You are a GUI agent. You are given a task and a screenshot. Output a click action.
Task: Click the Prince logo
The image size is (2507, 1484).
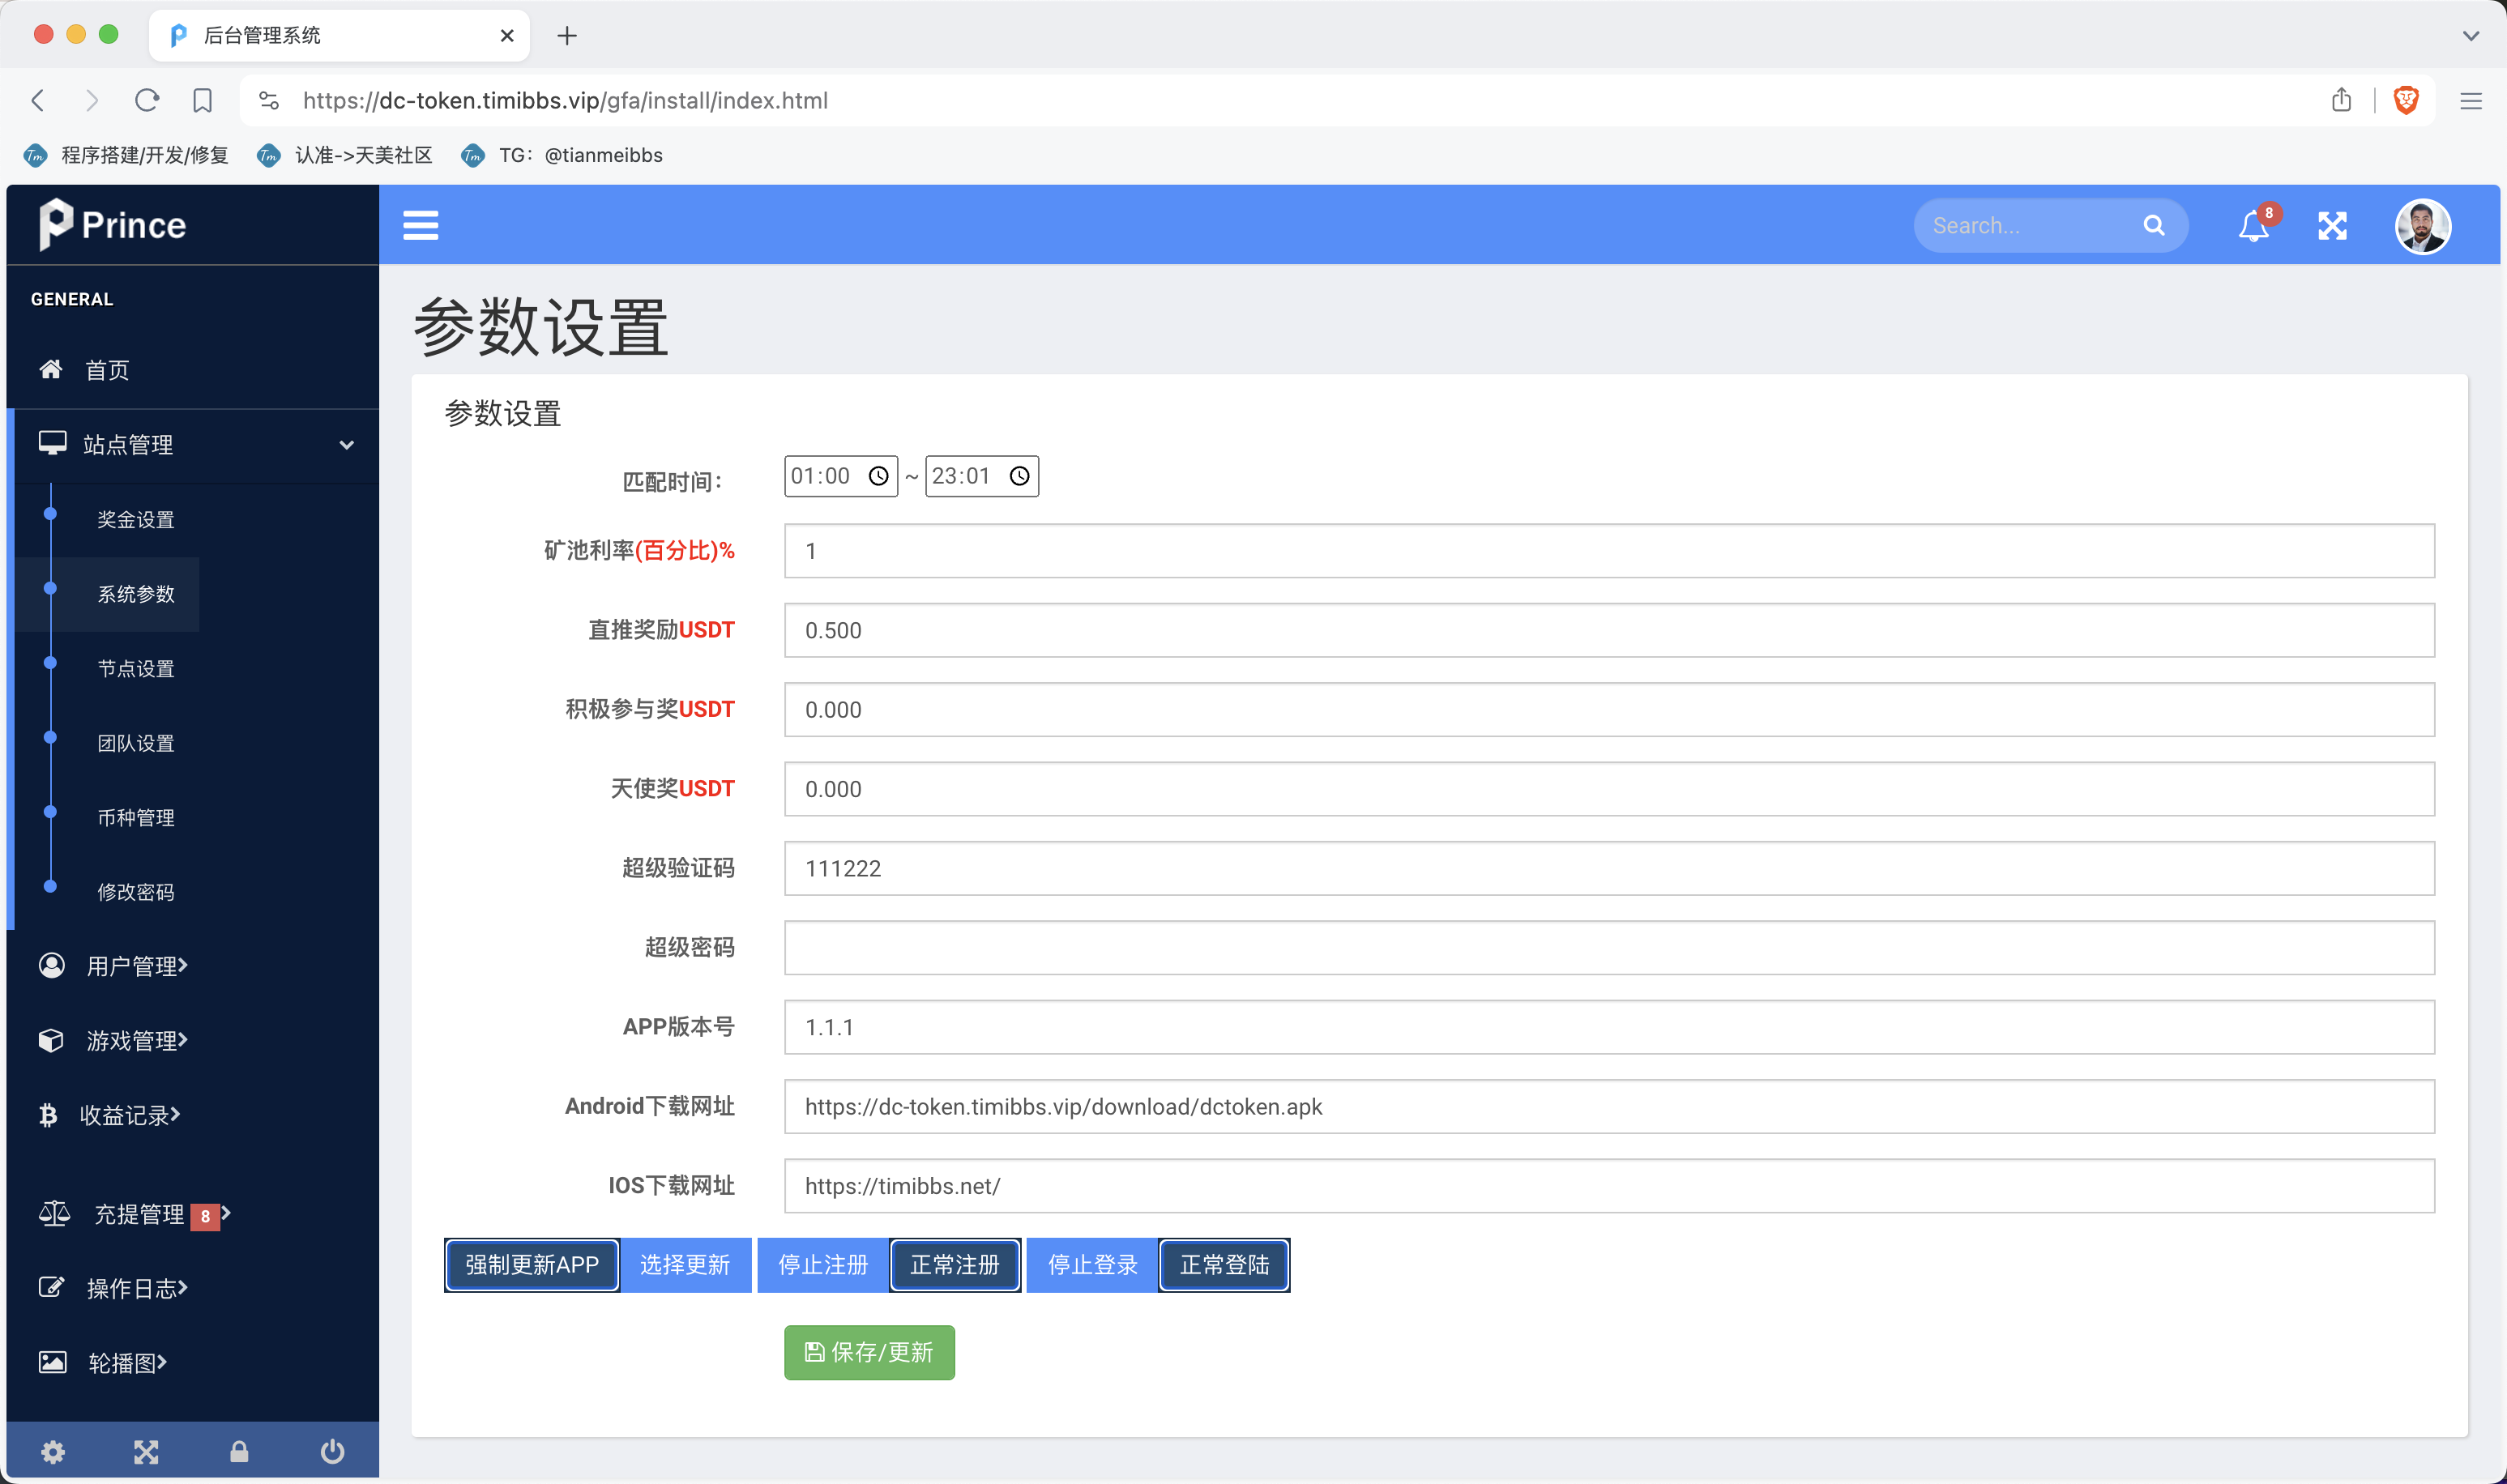112,224
